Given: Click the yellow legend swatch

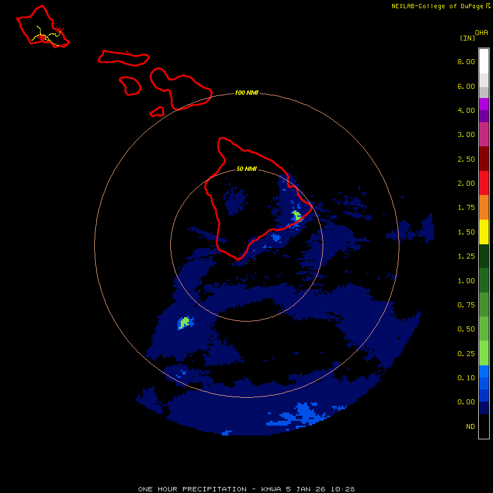Looking at the screenshot, I should coord(484,232).
